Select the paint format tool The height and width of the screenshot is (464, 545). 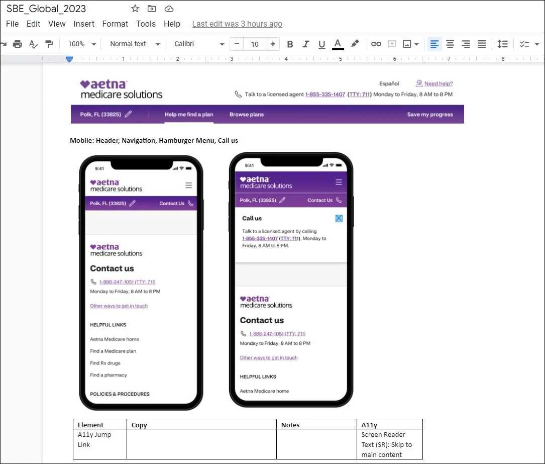coord(49,44)
